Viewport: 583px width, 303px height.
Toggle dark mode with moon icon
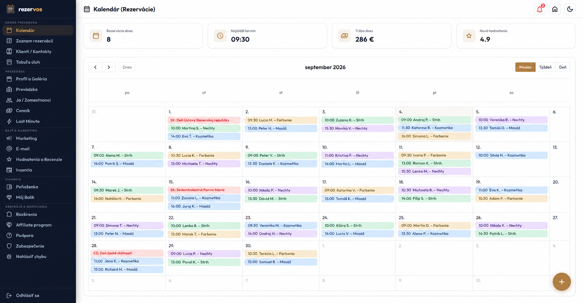[x=570, y=9]
